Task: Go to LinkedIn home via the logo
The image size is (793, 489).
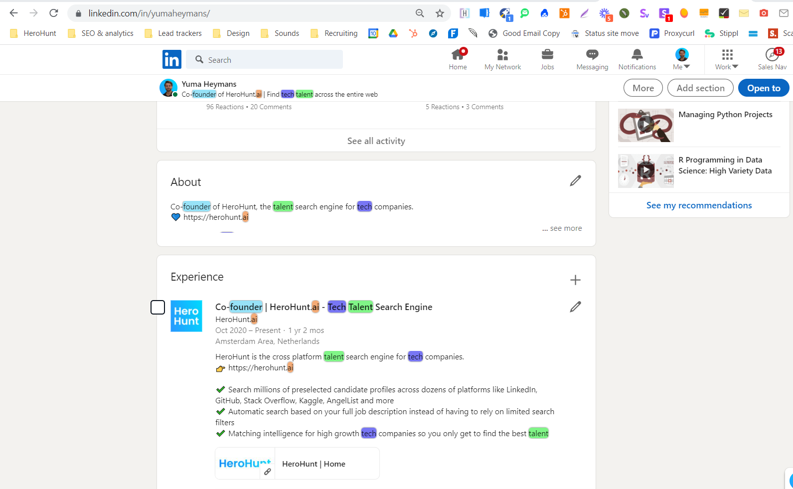Action: 172,59
